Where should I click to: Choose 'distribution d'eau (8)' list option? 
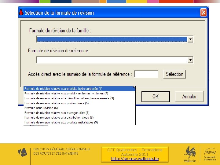point(79,117)
